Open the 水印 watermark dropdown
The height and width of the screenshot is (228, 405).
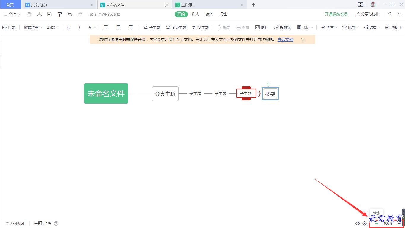pyautogui.click(x=305, y=27)
